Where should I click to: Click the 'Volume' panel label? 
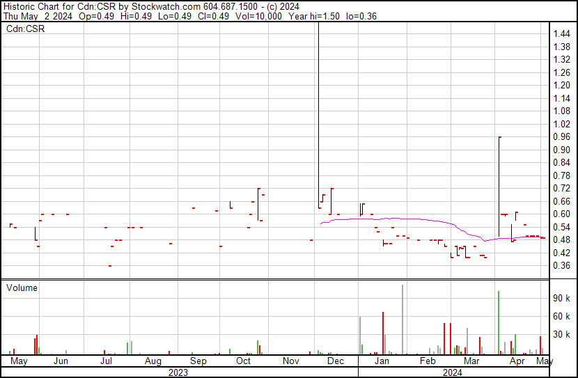[x=22, y=288]
